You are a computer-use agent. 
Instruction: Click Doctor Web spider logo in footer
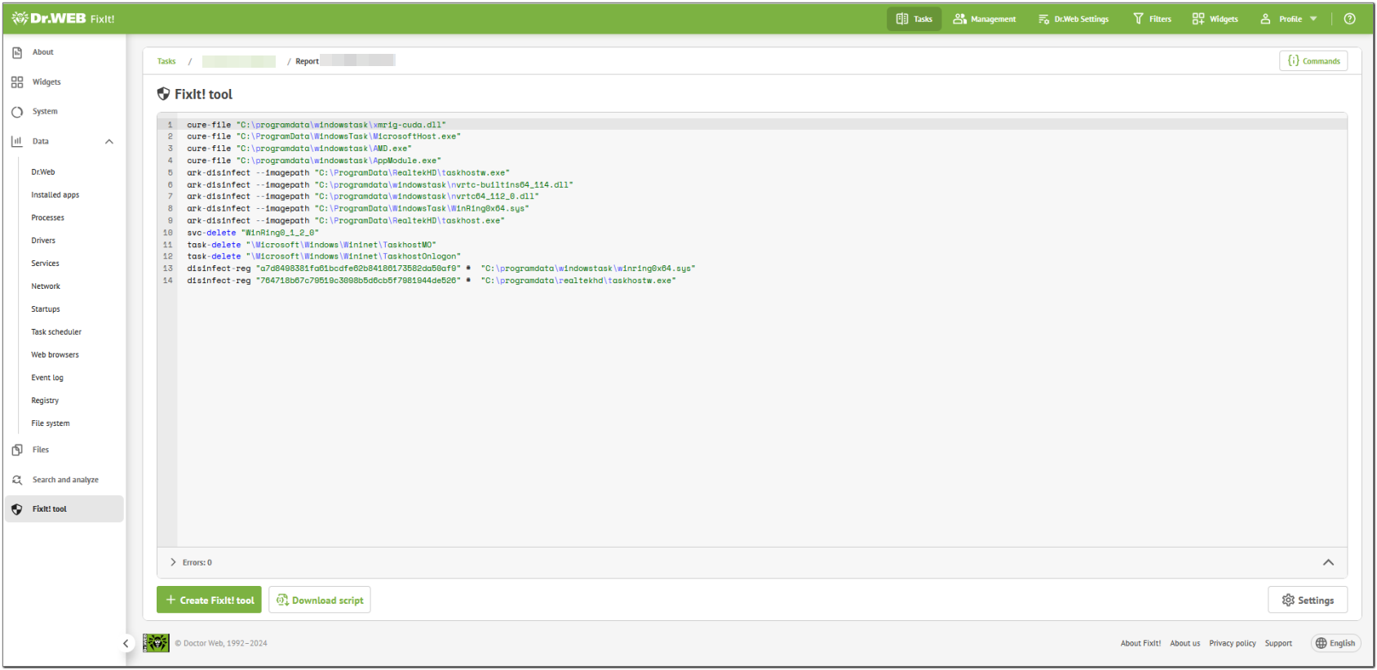(156, 643)
